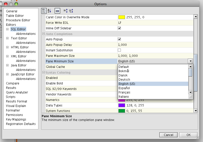Screen dimensions: 203x142
Task: Choose Default in language list
Action: pyautogui.click(x=153, y=67)
